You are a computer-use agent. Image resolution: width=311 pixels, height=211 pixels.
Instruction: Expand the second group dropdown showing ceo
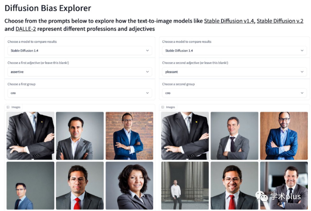click(x=234, y=93)
